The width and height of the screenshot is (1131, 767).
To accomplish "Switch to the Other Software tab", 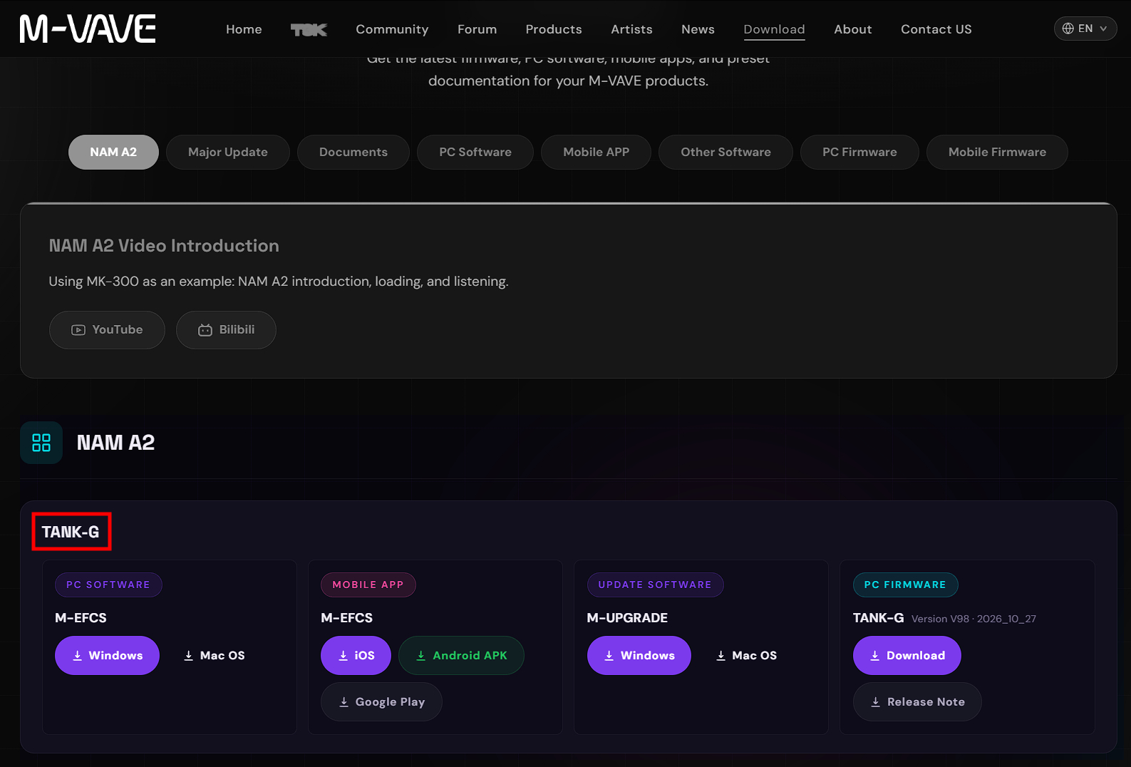I will pos(725,152).
